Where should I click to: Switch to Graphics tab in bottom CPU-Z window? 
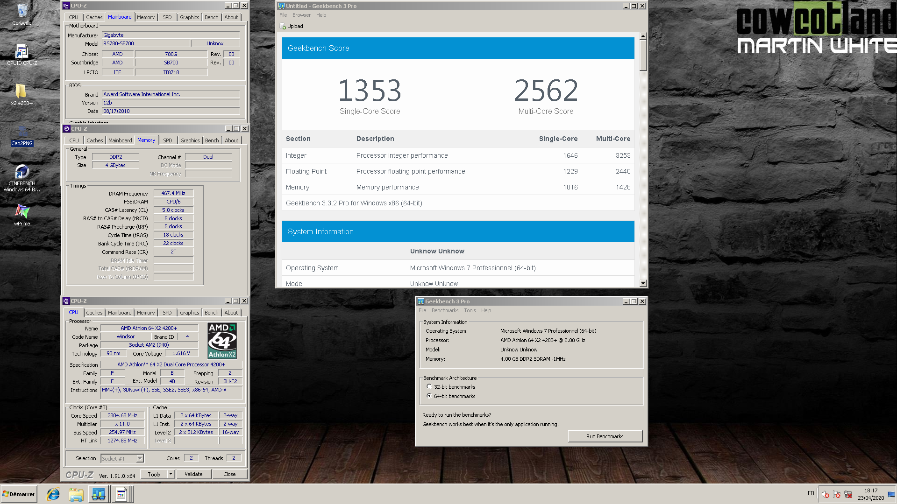(189, 313)
